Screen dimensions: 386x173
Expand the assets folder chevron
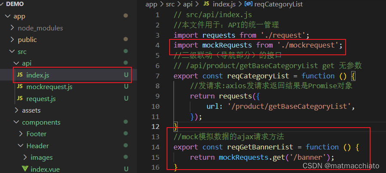click(16, 110)
